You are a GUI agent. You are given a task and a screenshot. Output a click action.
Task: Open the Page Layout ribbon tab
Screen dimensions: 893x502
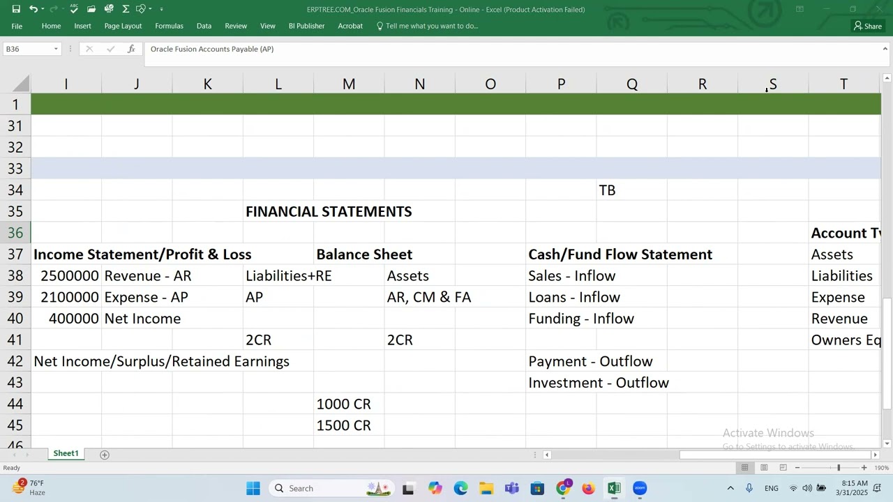click(123, 26)
